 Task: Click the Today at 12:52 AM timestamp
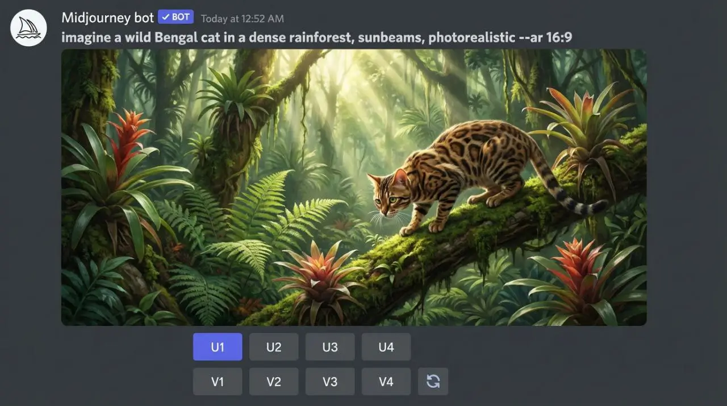[242, 18]
